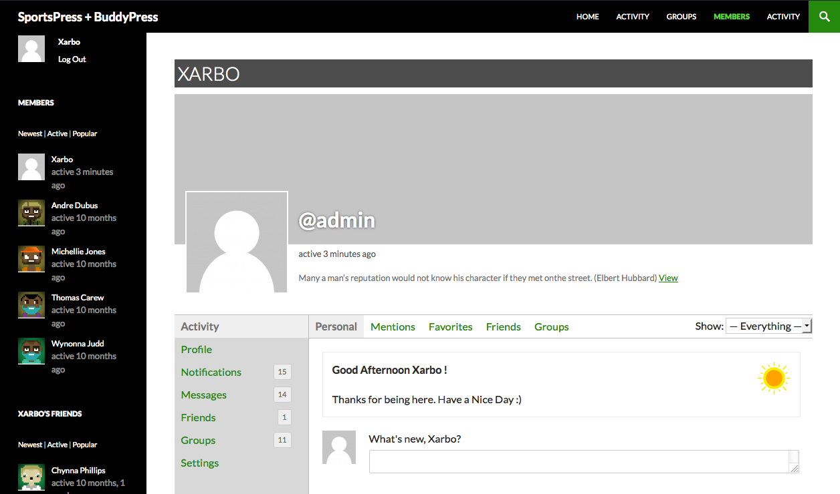
Task: Sort Xarbo's Friends by Newest
Action: (x=30, y=445)
